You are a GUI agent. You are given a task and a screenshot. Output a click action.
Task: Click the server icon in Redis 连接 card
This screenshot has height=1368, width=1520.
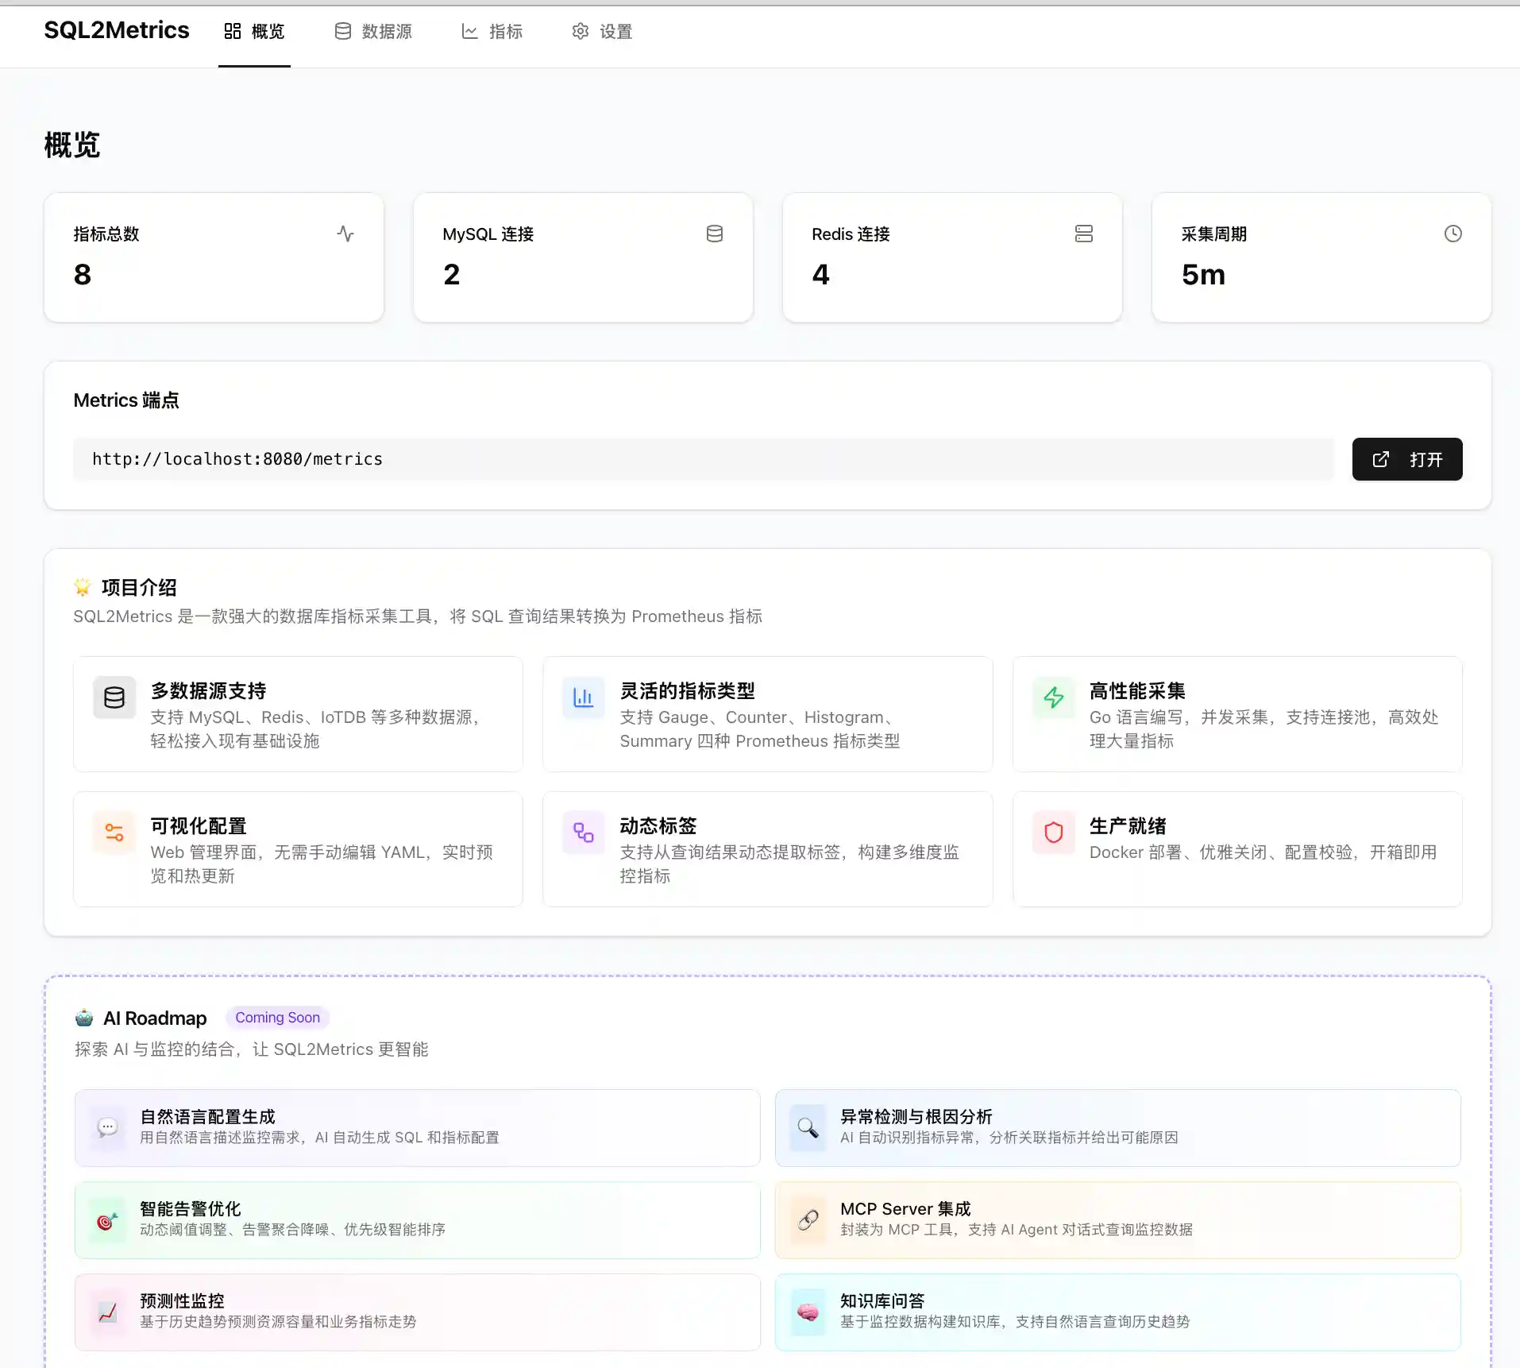point(1083,234)
